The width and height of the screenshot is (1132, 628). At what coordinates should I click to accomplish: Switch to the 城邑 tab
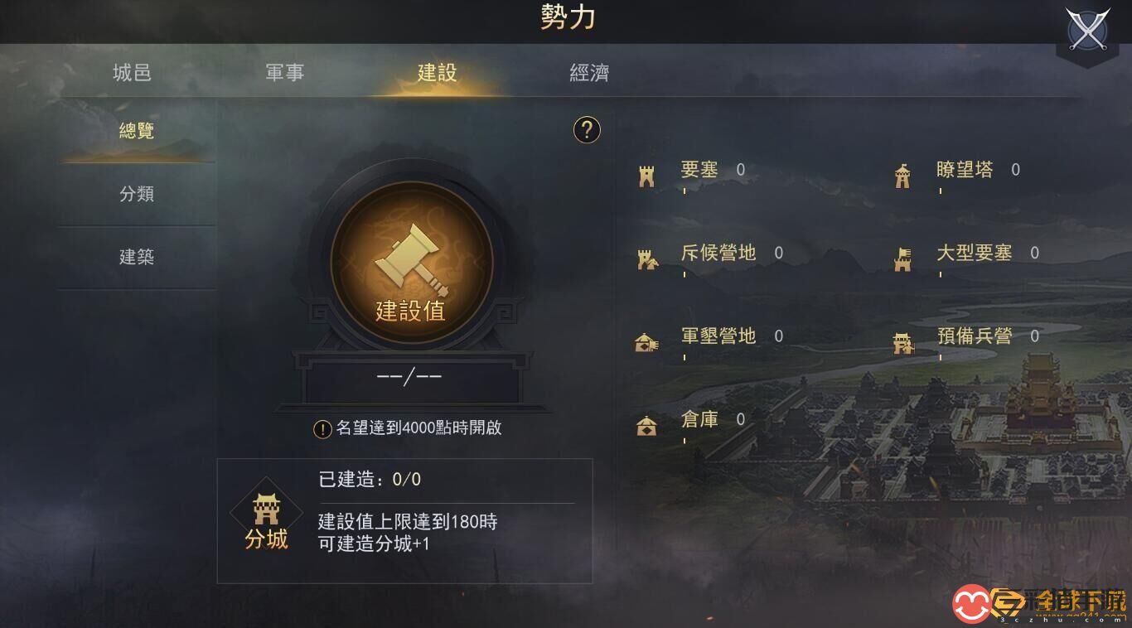click(132, 73)
